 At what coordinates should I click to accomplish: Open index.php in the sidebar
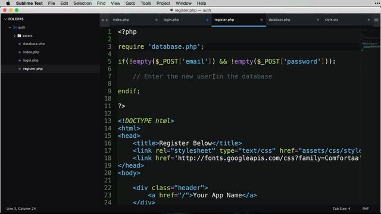31,52
